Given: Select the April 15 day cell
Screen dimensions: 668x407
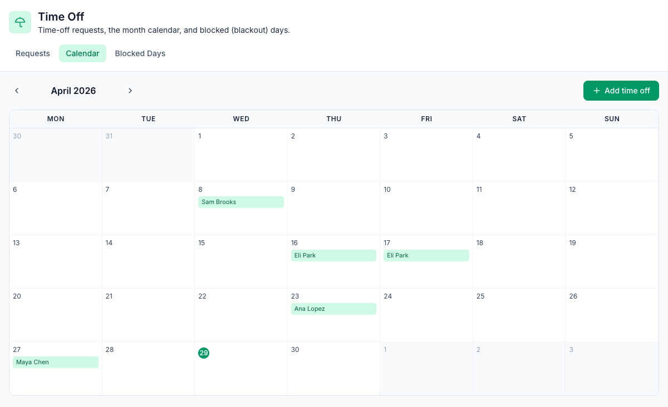Looking at the screenshot, I should (241, 262).
